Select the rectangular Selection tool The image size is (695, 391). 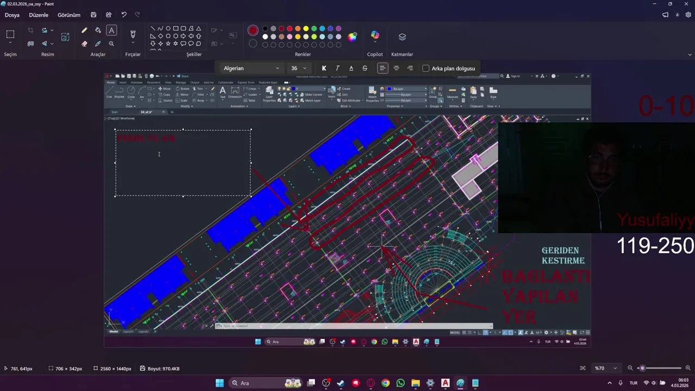tap(10, 34)
